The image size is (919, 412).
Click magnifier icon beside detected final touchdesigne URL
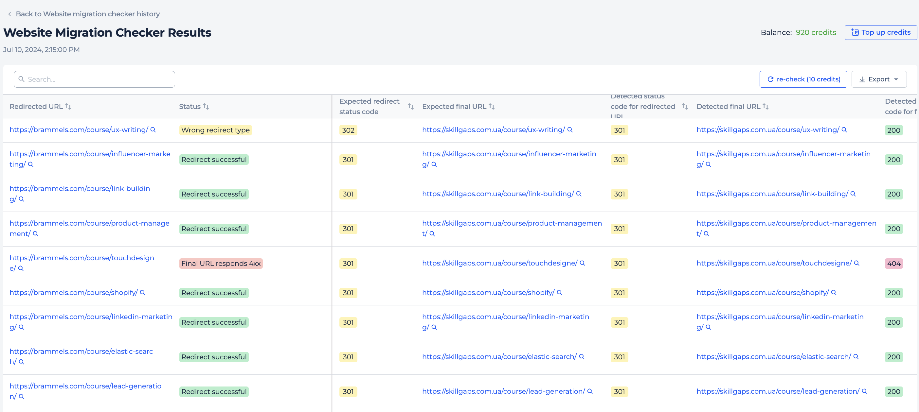(857, 263)
